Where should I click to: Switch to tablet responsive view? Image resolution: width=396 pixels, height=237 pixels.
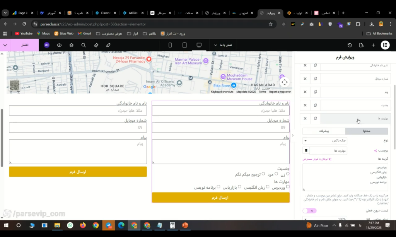(x=184, y=45)
